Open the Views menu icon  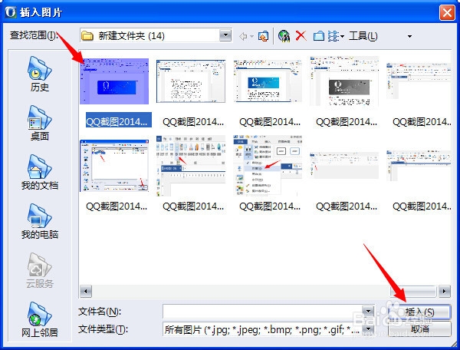coord(336,36)
